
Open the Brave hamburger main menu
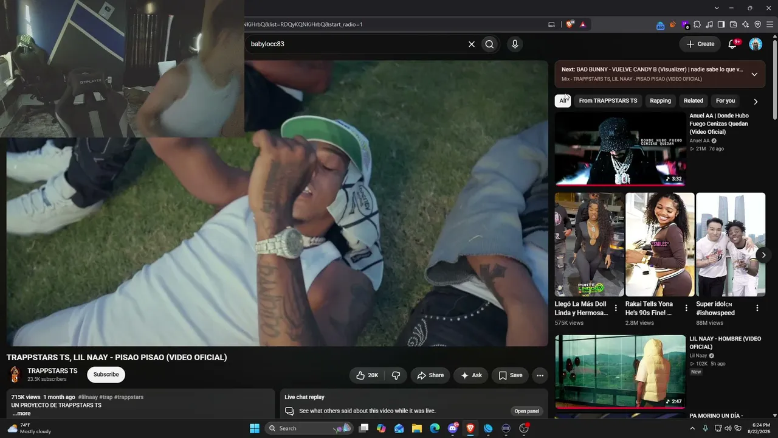pos(770,24)
